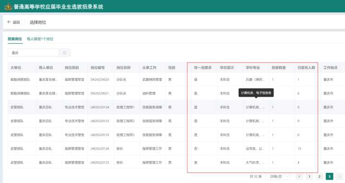345x183 pixels.
Task: Jump to page 1 in pagination
Action: (x=309, y=176)
